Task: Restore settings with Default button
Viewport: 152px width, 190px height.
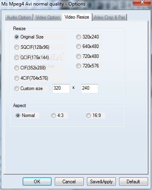Action: [x=133, y=182]
